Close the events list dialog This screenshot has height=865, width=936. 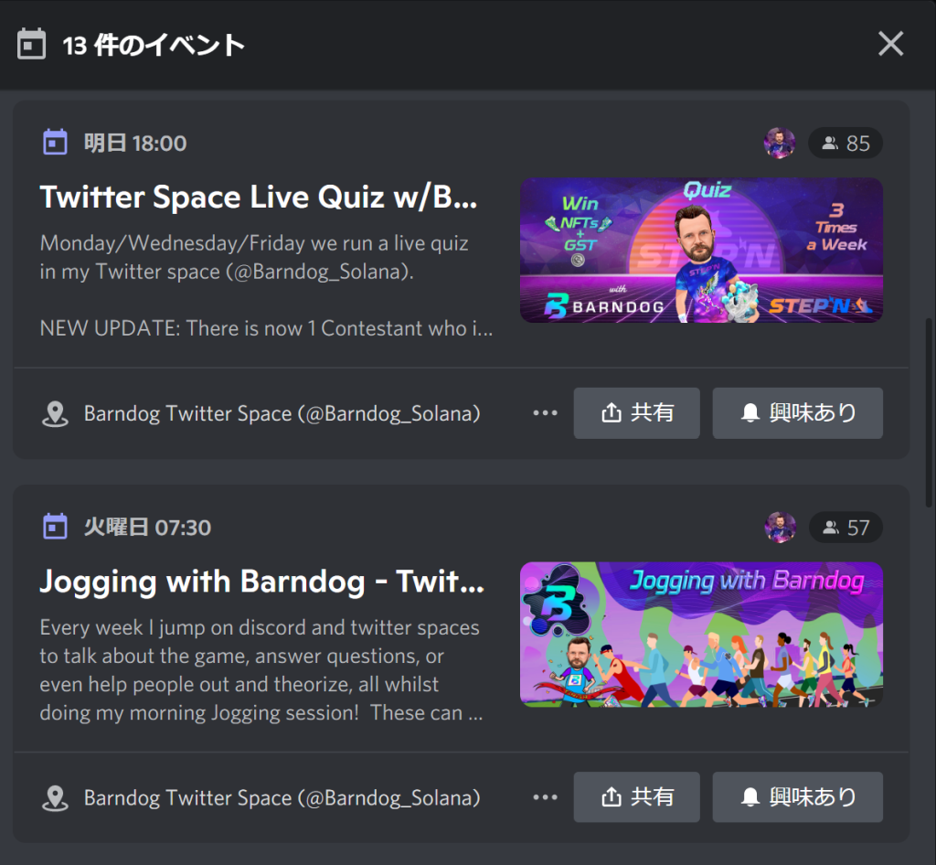(x=890, y=44)
